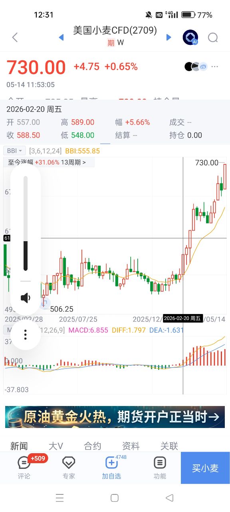Screen dimensions: 230x512
Task: Tap the Android home navigation button
Action: point(115,498)
